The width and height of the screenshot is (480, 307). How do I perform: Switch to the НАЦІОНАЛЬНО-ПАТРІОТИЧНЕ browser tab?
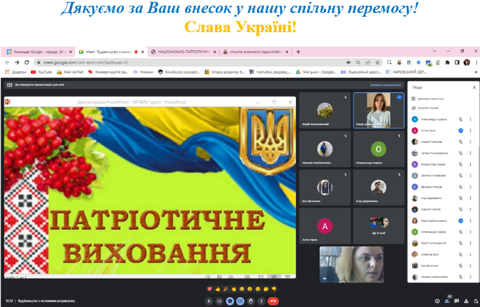183,52
